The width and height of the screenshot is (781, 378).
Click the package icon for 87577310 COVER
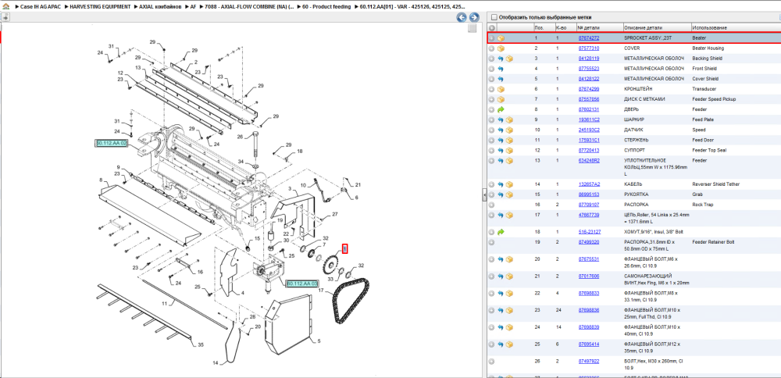501,48
